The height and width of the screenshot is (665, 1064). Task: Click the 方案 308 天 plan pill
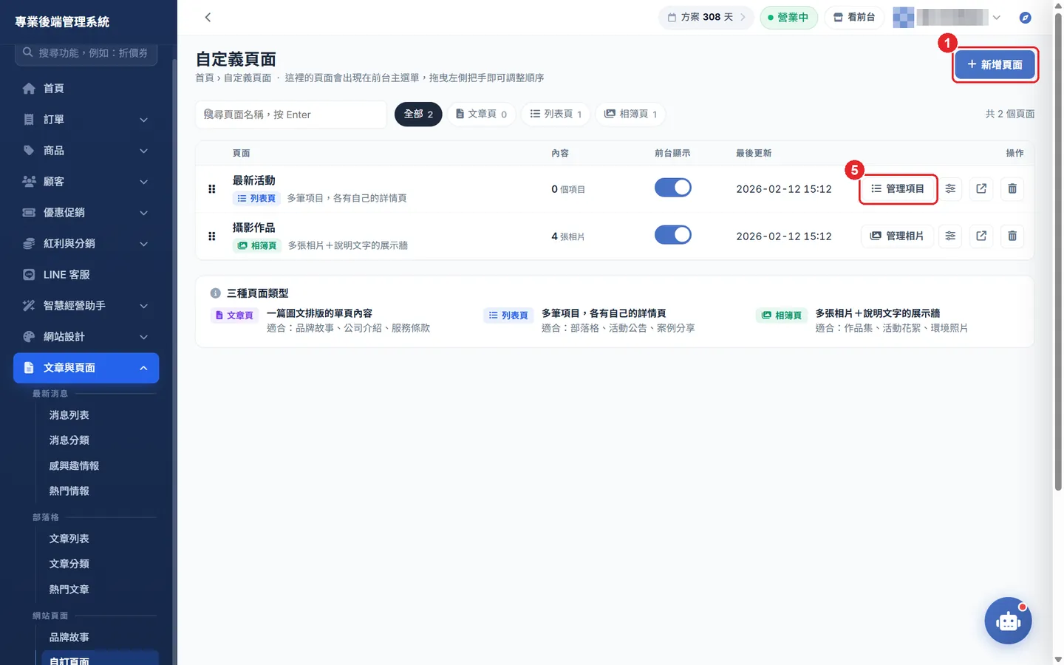coord(706,18)
